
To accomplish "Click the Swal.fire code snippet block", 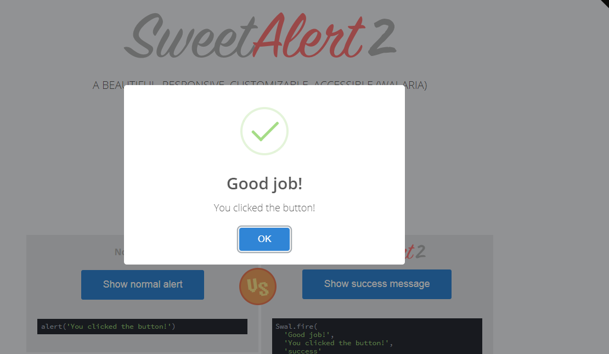I will (x=377, y=336).
